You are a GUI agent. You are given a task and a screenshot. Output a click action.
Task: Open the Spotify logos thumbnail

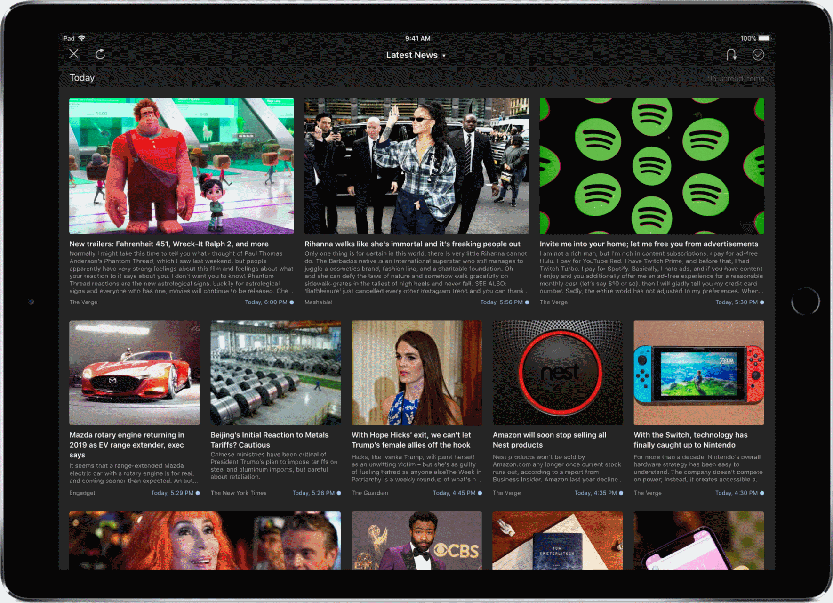652,166
